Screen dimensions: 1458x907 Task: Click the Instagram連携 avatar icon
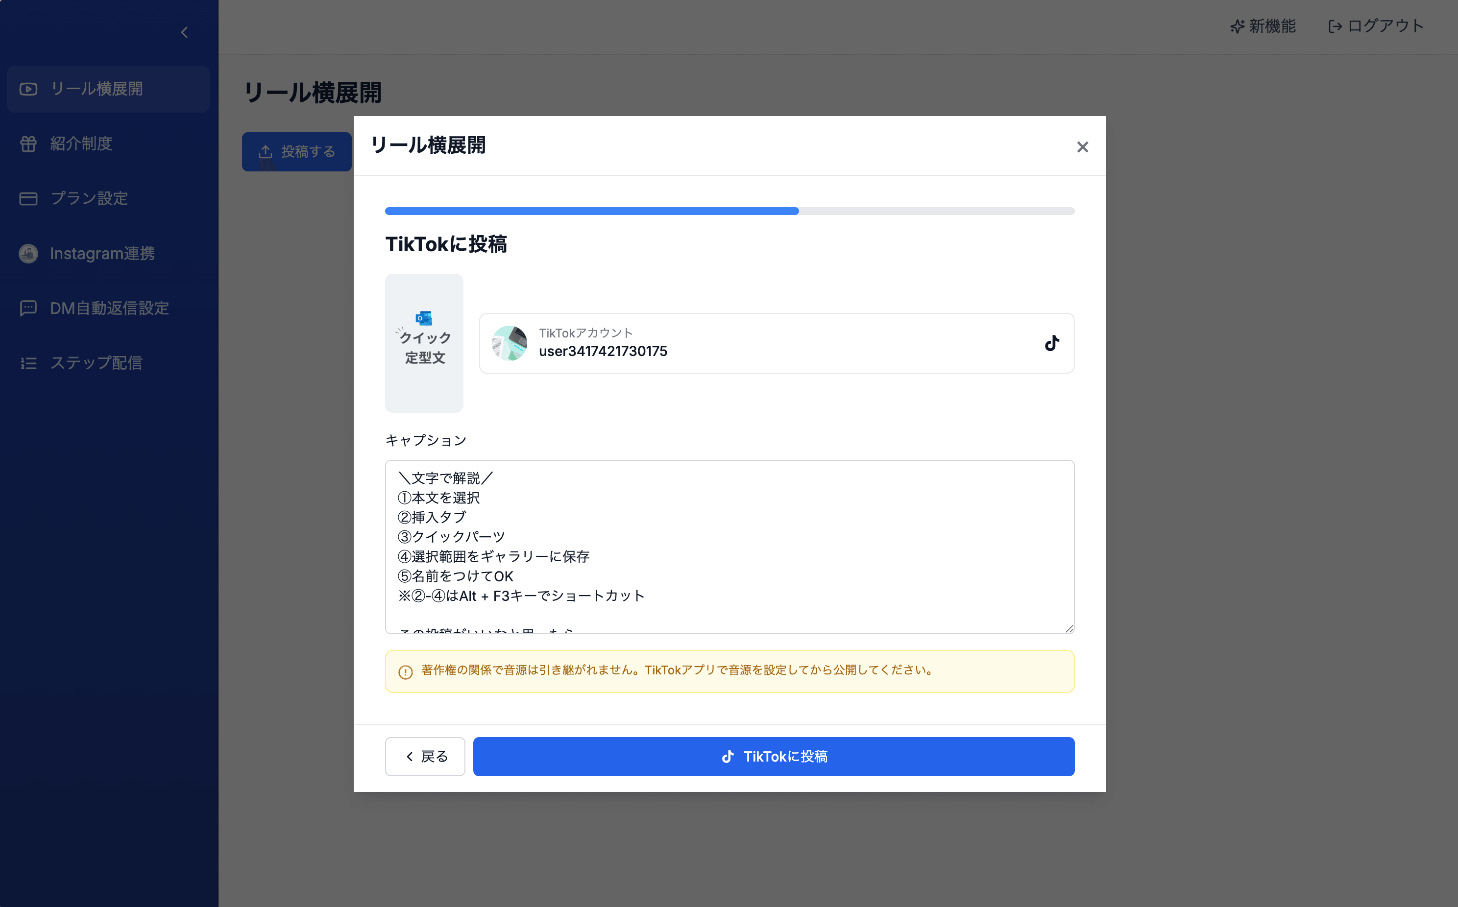(x=28, y=254)
